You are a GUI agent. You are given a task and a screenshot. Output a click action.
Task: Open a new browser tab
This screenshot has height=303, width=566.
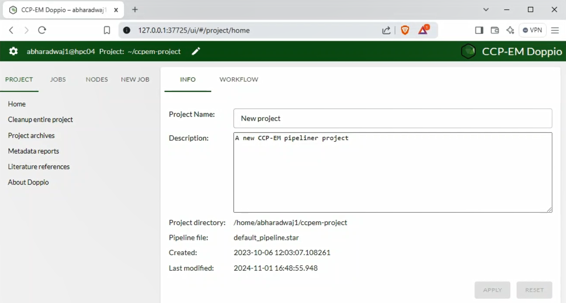pos(135,10)
